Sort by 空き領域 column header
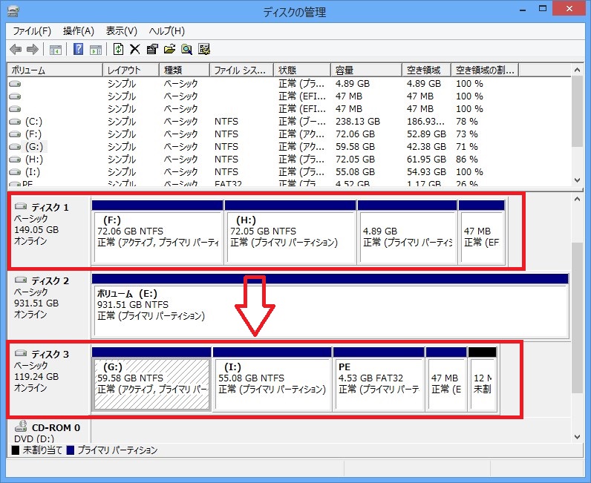The width and height of the screenshot is (591, 483). click(427, 70)
